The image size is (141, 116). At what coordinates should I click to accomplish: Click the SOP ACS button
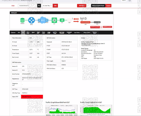tap(81, 6)
